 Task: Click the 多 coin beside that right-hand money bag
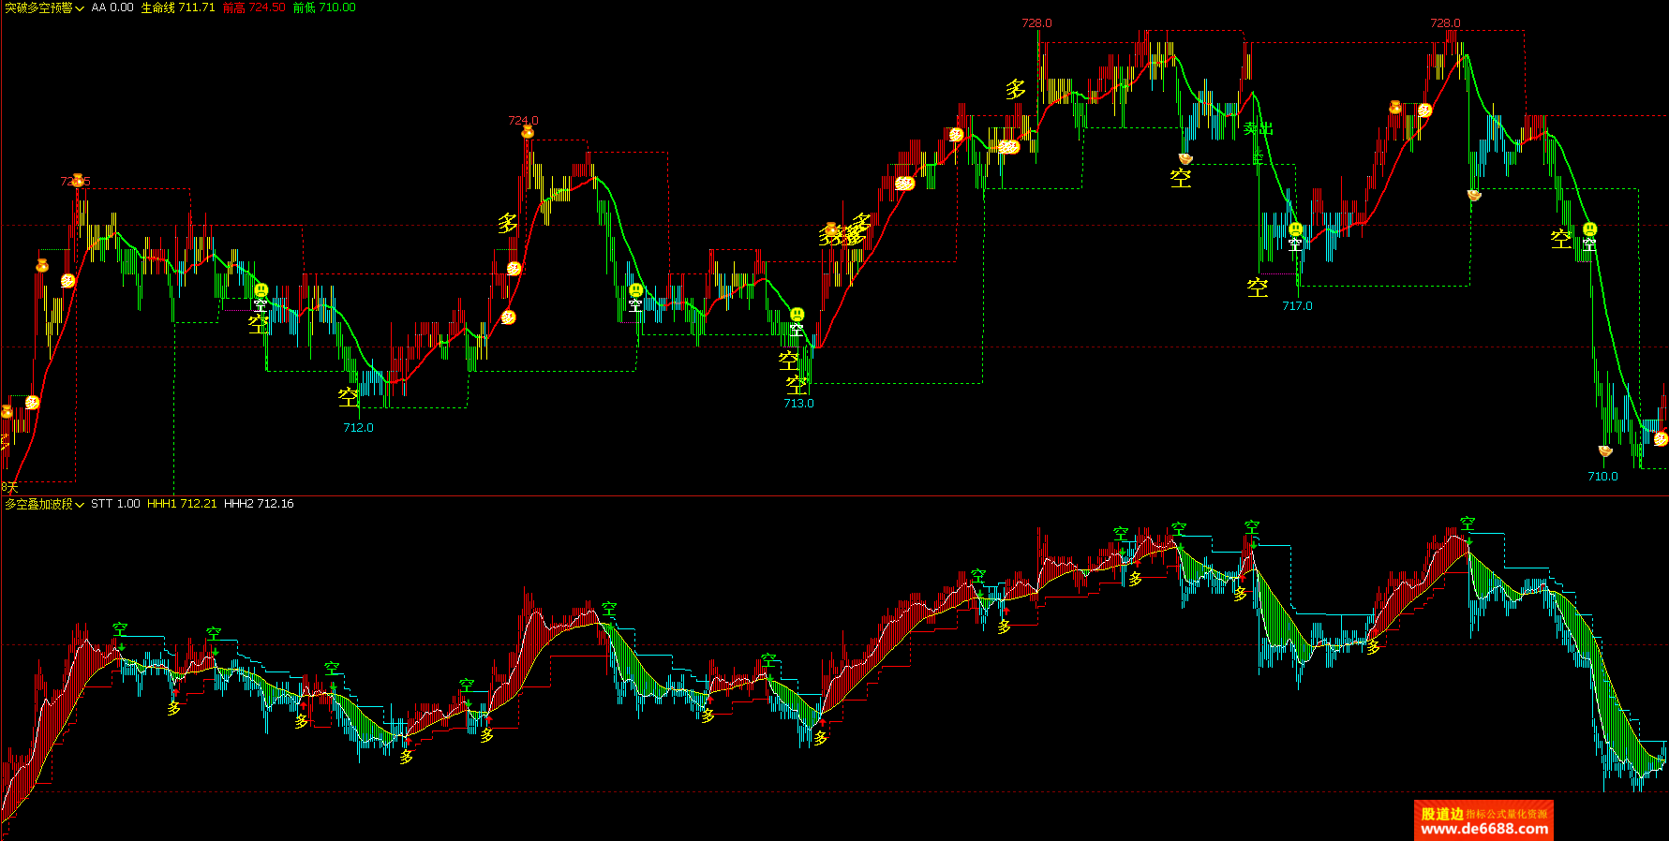1424,111
